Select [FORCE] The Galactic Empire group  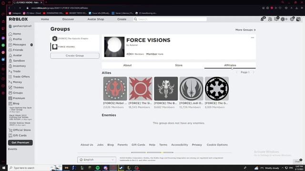point(75,38)
